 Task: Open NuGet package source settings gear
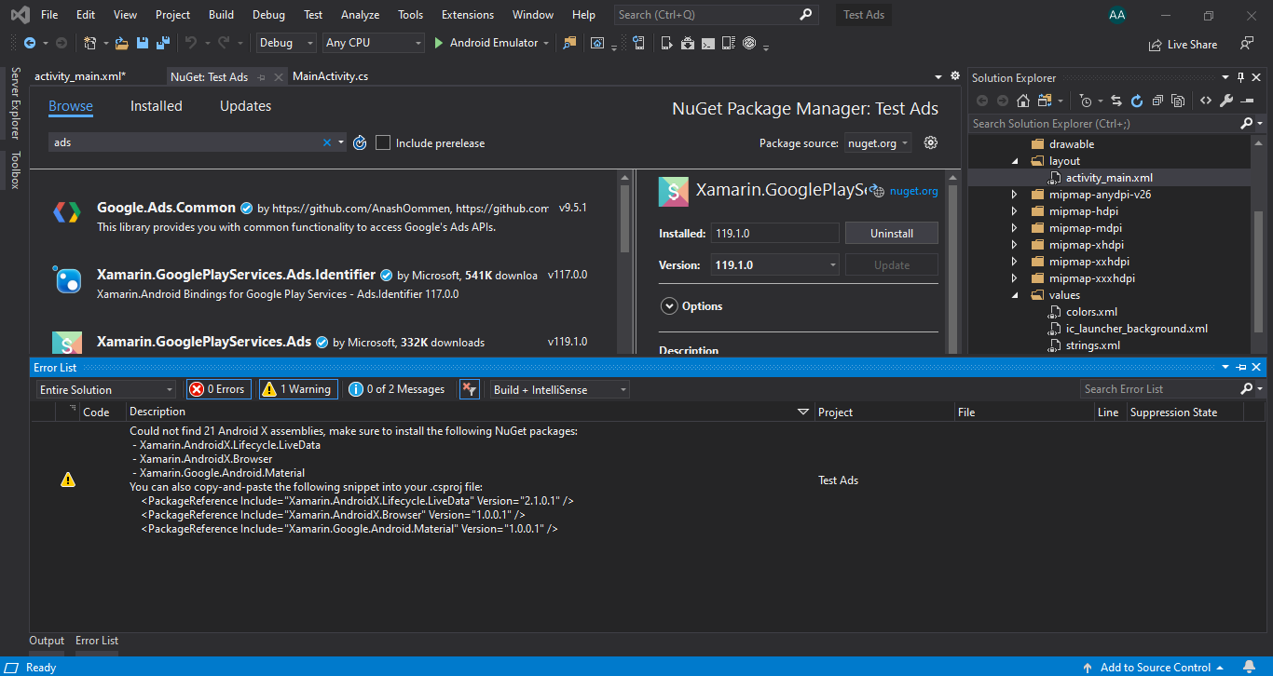click(930, 142)
